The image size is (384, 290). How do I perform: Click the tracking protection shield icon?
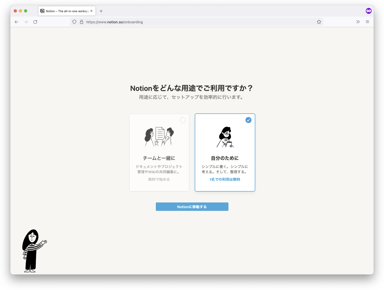(74, 22)
